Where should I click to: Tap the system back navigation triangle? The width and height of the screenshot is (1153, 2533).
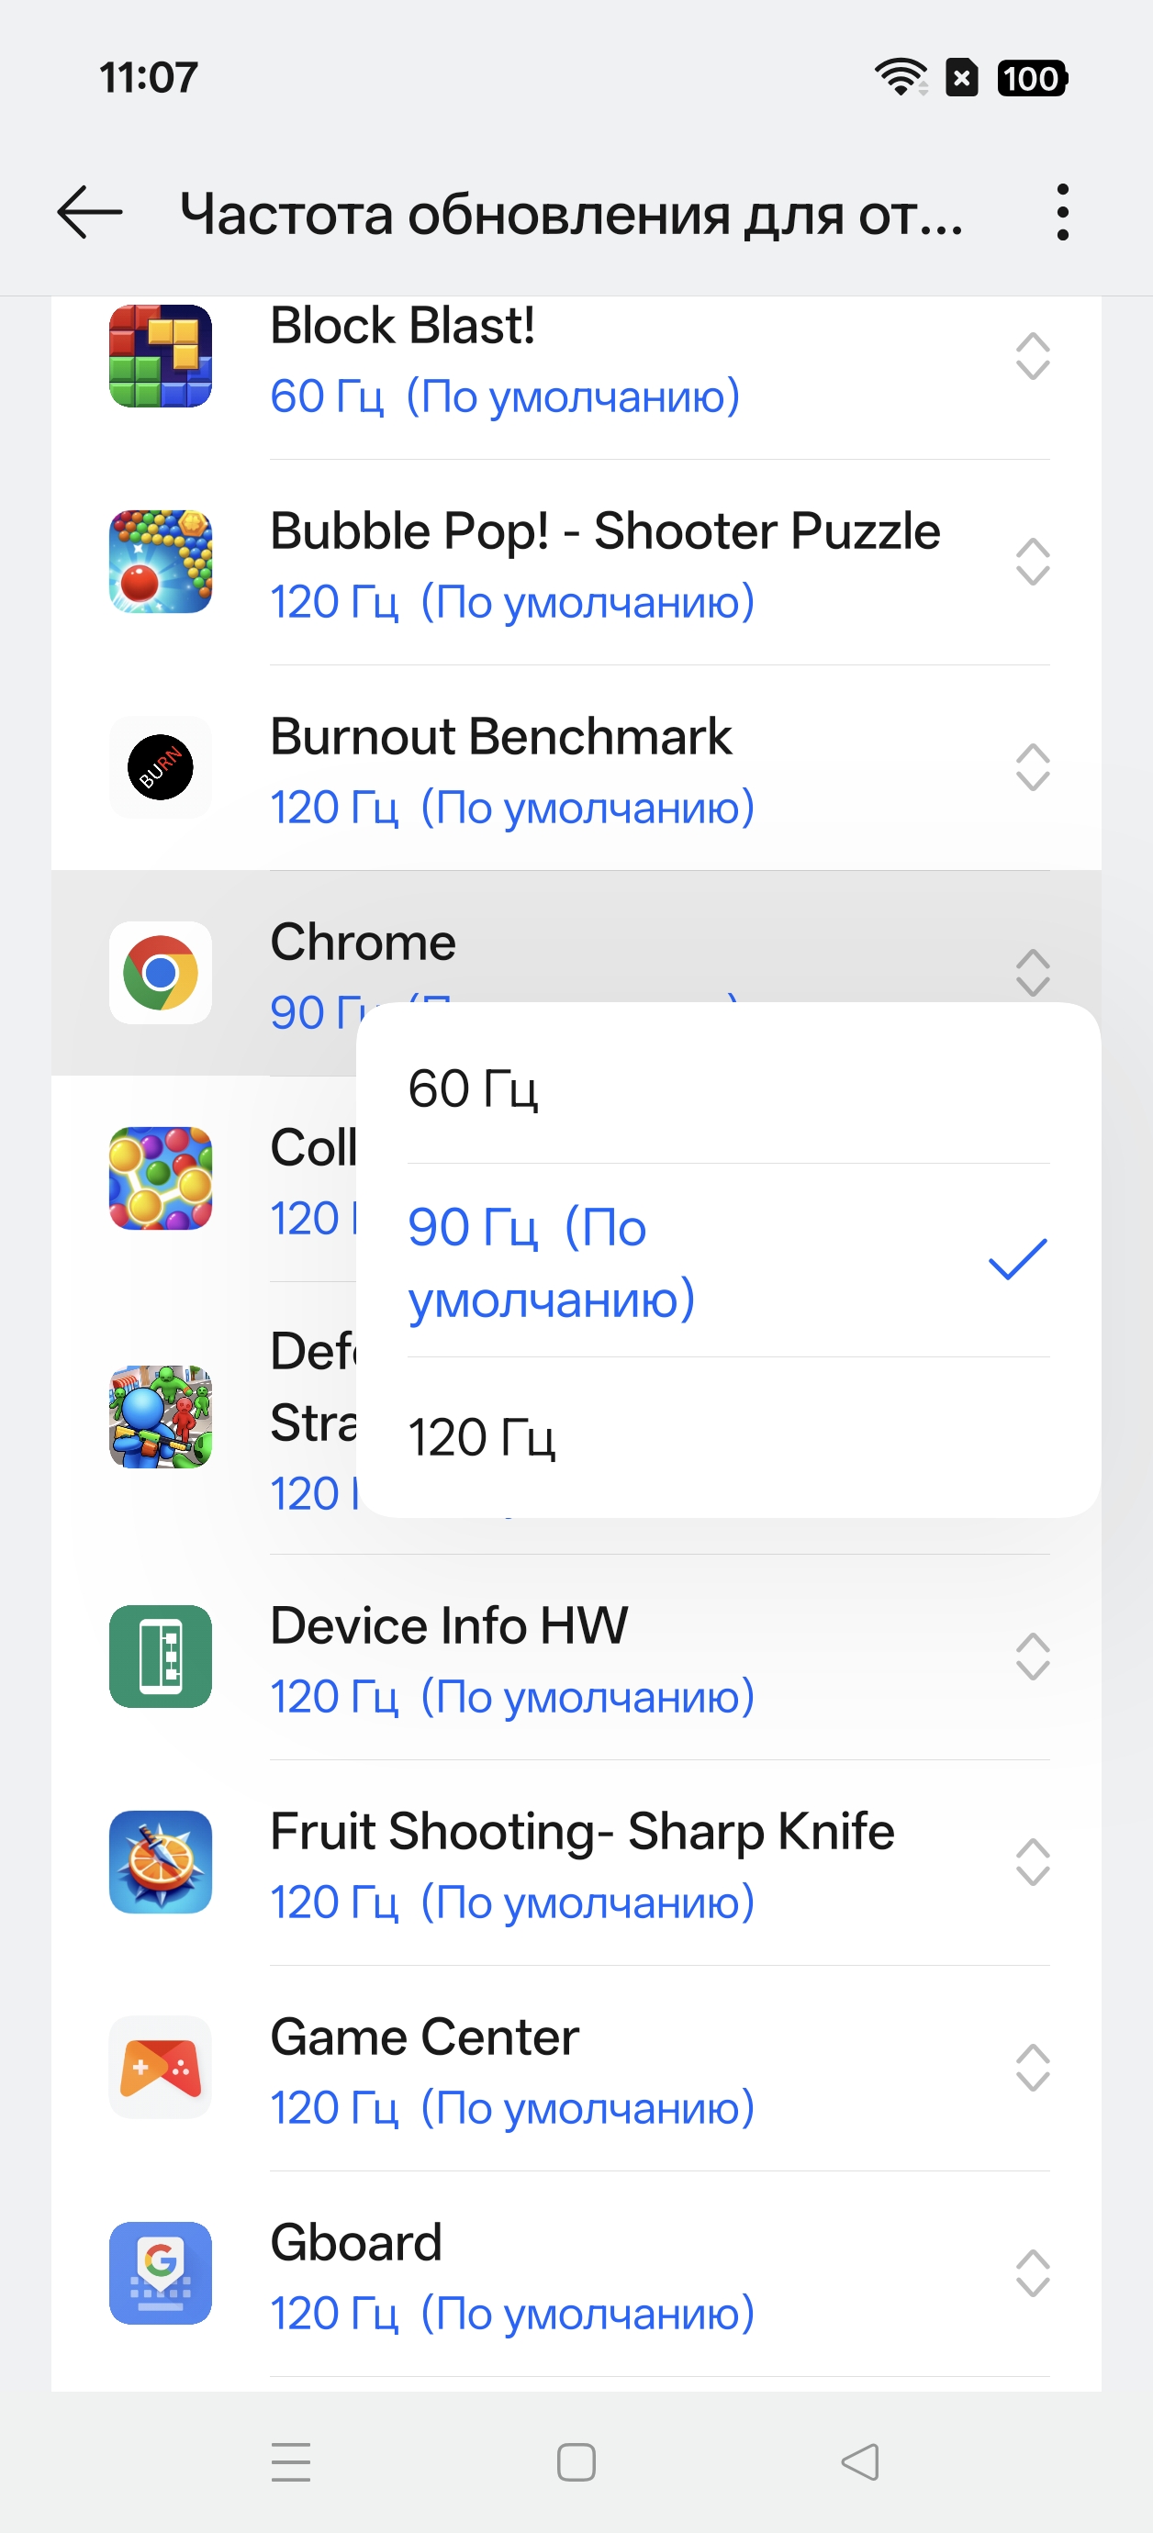(861, 2462)
